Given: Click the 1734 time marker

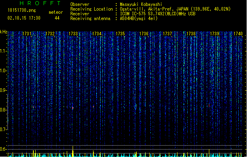Looking at the screenshot, I should 97,34.
